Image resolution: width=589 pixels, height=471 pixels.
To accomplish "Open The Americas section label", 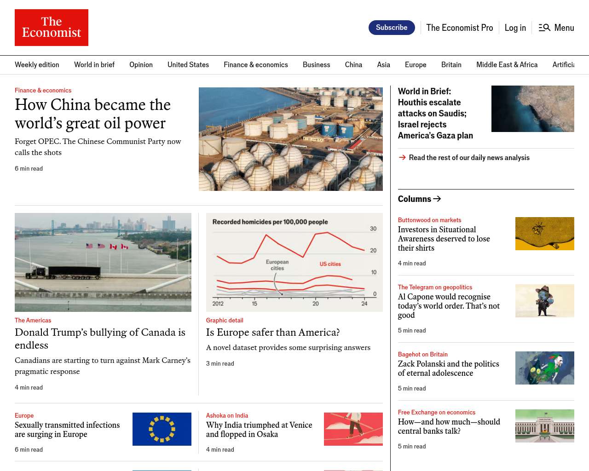I will pyautogui.click(x=33, y=321).
